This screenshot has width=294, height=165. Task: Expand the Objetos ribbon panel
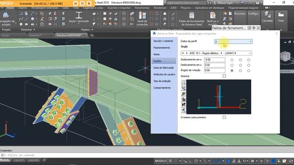click(87, 29)
